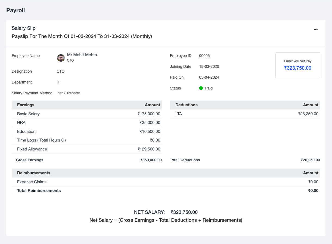This screenshot has height=244, width=332.
Task: Click the NET SALARY amount at bottom
Action: [184, 212]
